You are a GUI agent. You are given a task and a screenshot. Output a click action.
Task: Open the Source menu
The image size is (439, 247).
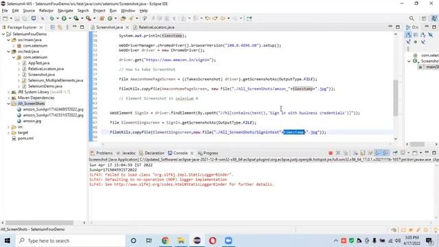(29, 11)
